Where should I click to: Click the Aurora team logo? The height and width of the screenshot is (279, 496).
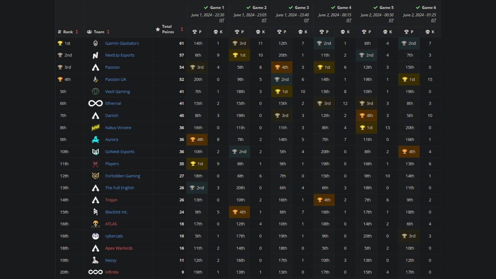click(95, 139)
